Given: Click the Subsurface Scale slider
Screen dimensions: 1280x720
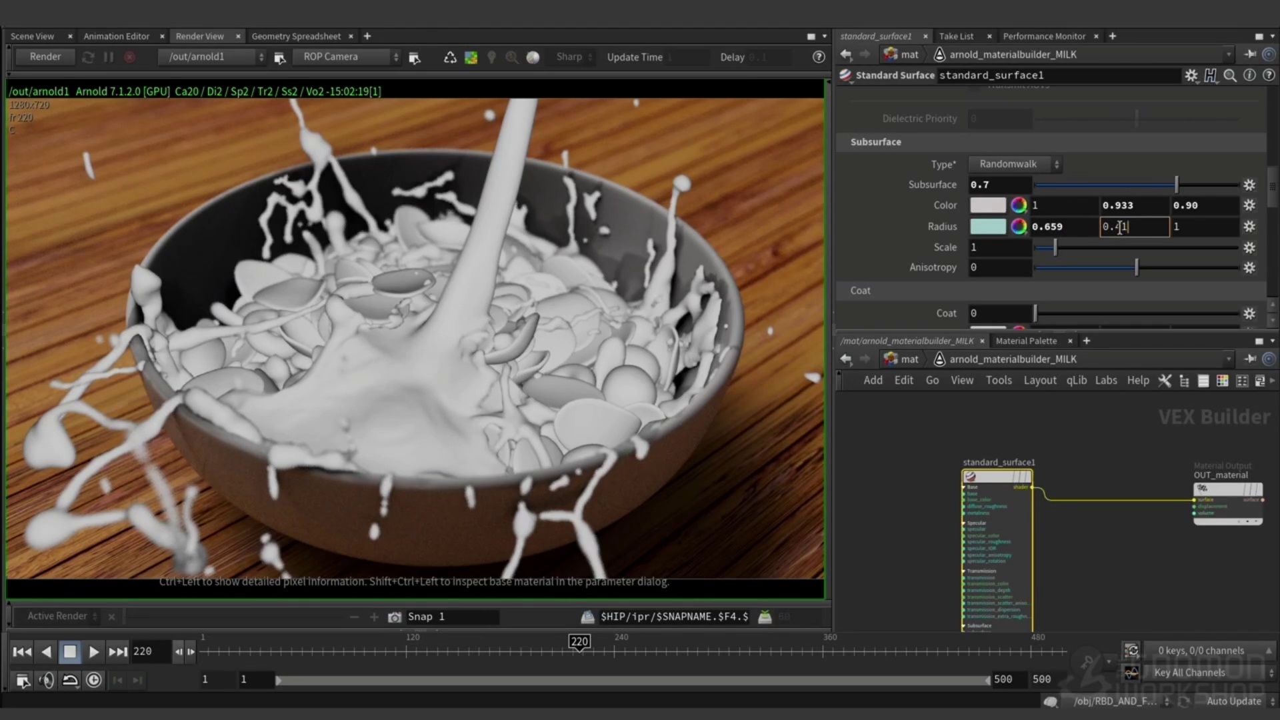Looking at the screenshot, I should pos(1137,247).
